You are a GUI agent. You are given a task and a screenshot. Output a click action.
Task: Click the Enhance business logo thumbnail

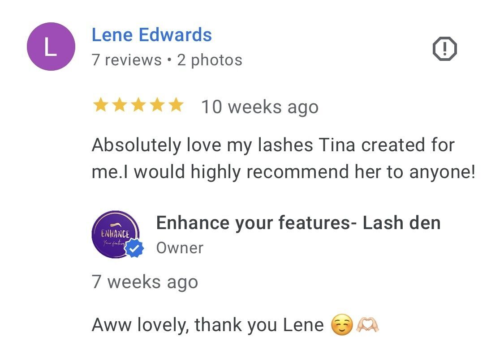115,234
